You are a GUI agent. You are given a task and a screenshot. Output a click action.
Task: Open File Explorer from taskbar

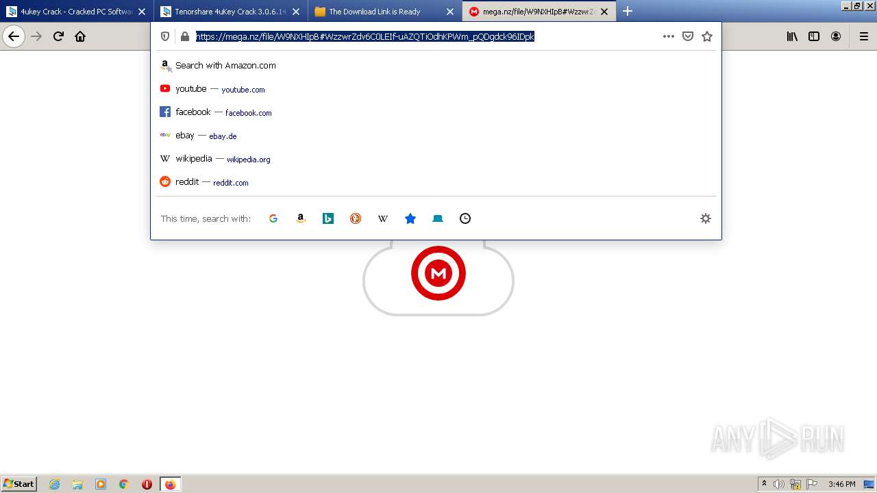click(77, 484)
